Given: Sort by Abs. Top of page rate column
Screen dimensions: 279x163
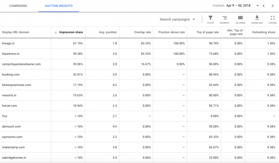Looking at the screenshot, I should point(235,32).
